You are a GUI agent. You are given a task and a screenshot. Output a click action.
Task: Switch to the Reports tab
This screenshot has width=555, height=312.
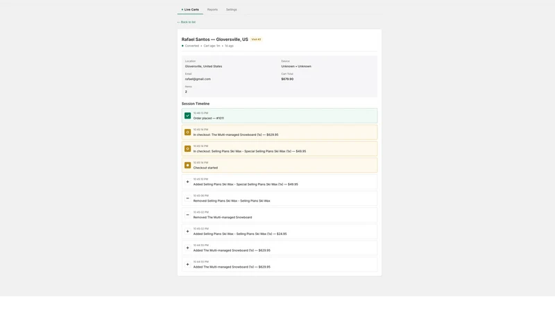tap(212, 10)
